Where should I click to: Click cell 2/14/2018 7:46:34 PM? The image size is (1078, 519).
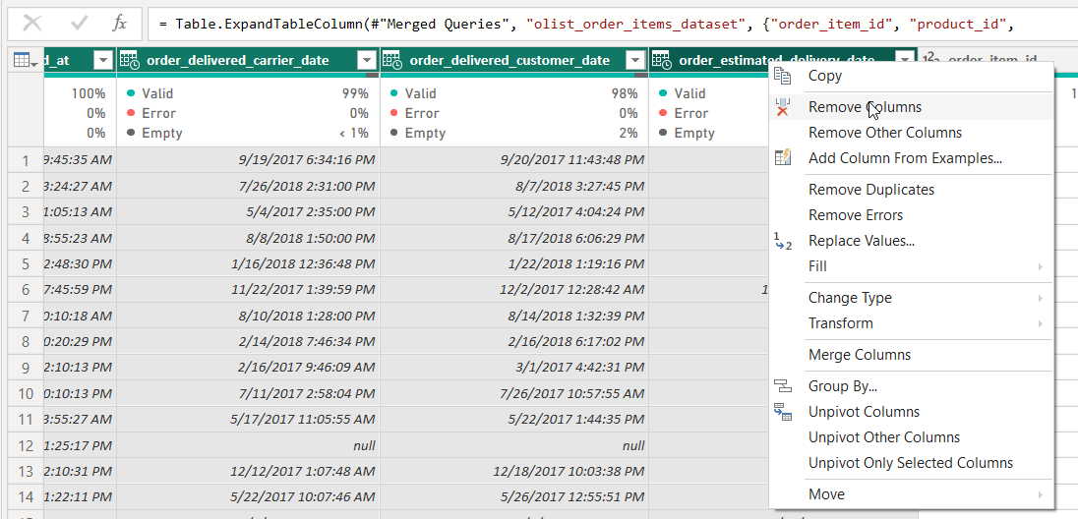click(x=248, y=342)
